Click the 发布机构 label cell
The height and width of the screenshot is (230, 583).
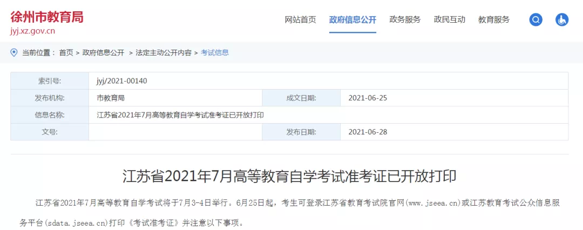click(x=50, y=98)
